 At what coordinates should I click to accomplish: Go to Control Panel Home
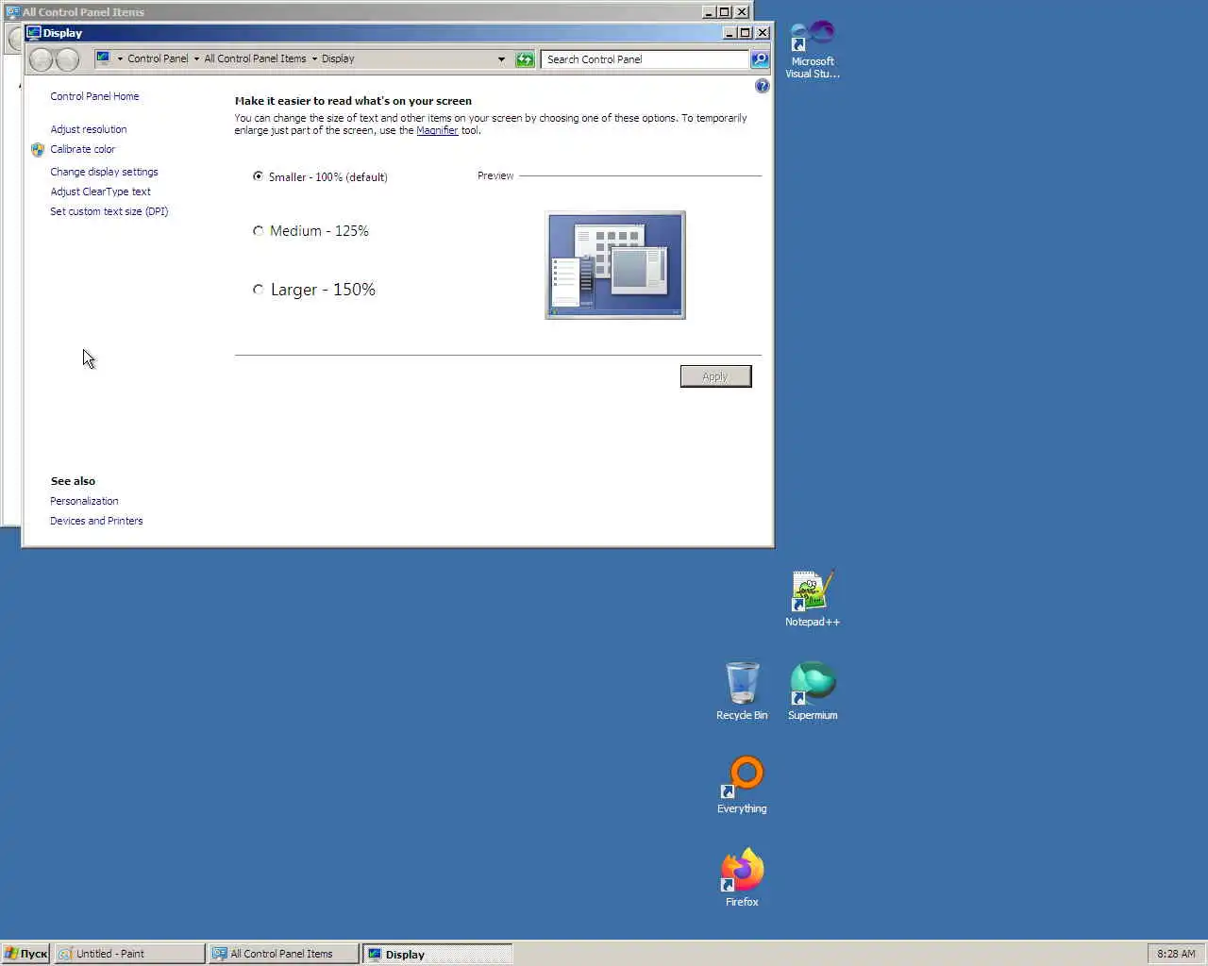[94, 96]
